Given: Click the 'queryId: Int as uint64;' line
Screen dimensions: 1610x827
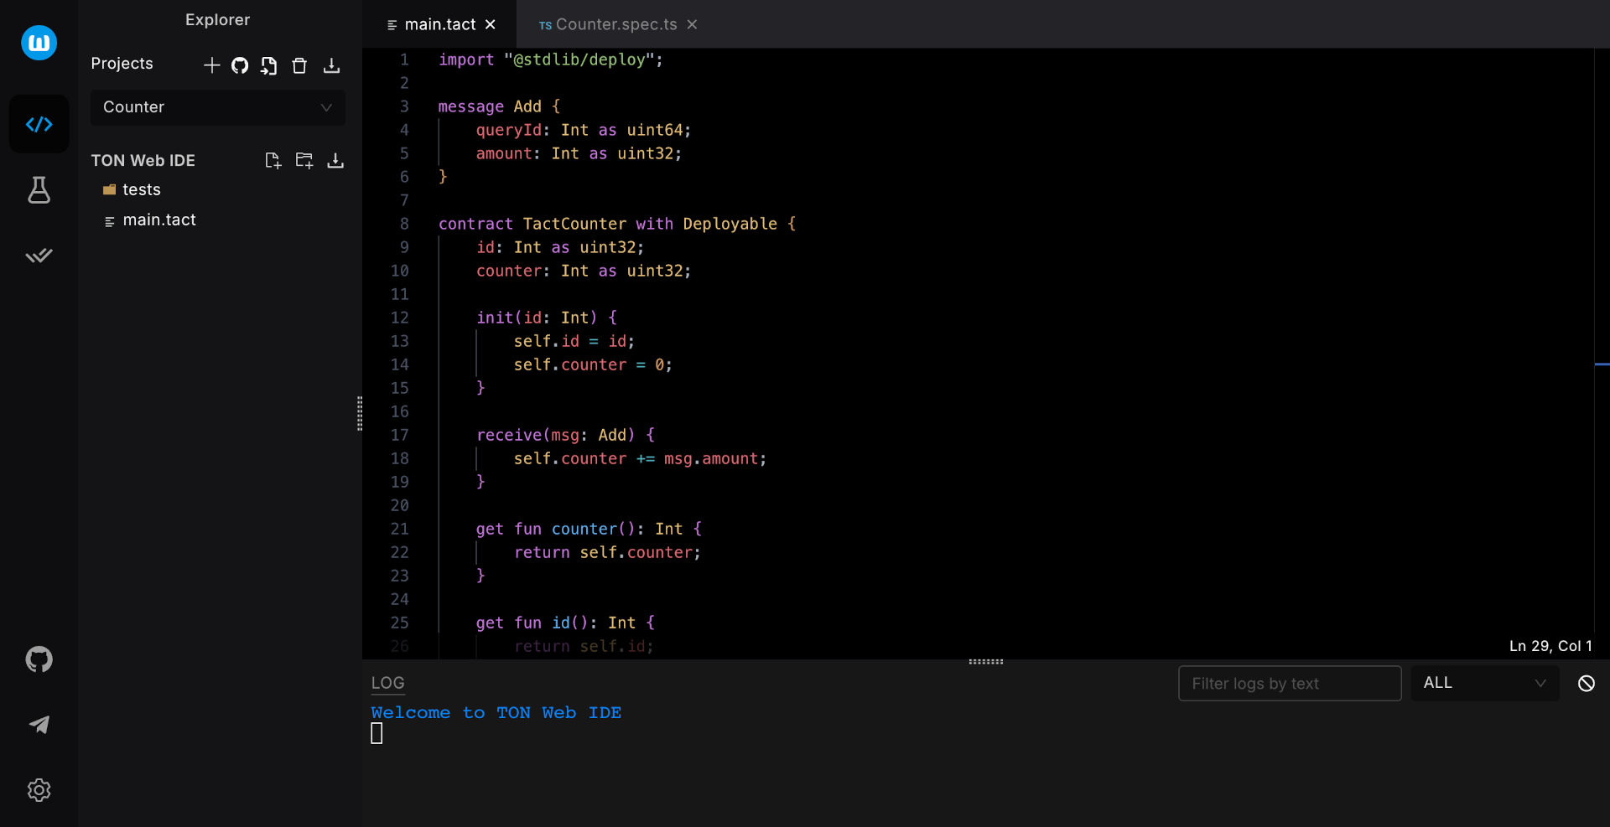Looking at the screenshot, I should pyautogui.click(x=584, y=130).
